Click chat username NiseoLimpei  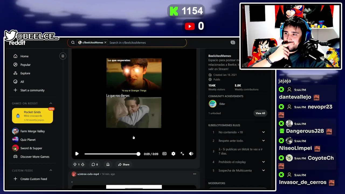click(295, 148)
